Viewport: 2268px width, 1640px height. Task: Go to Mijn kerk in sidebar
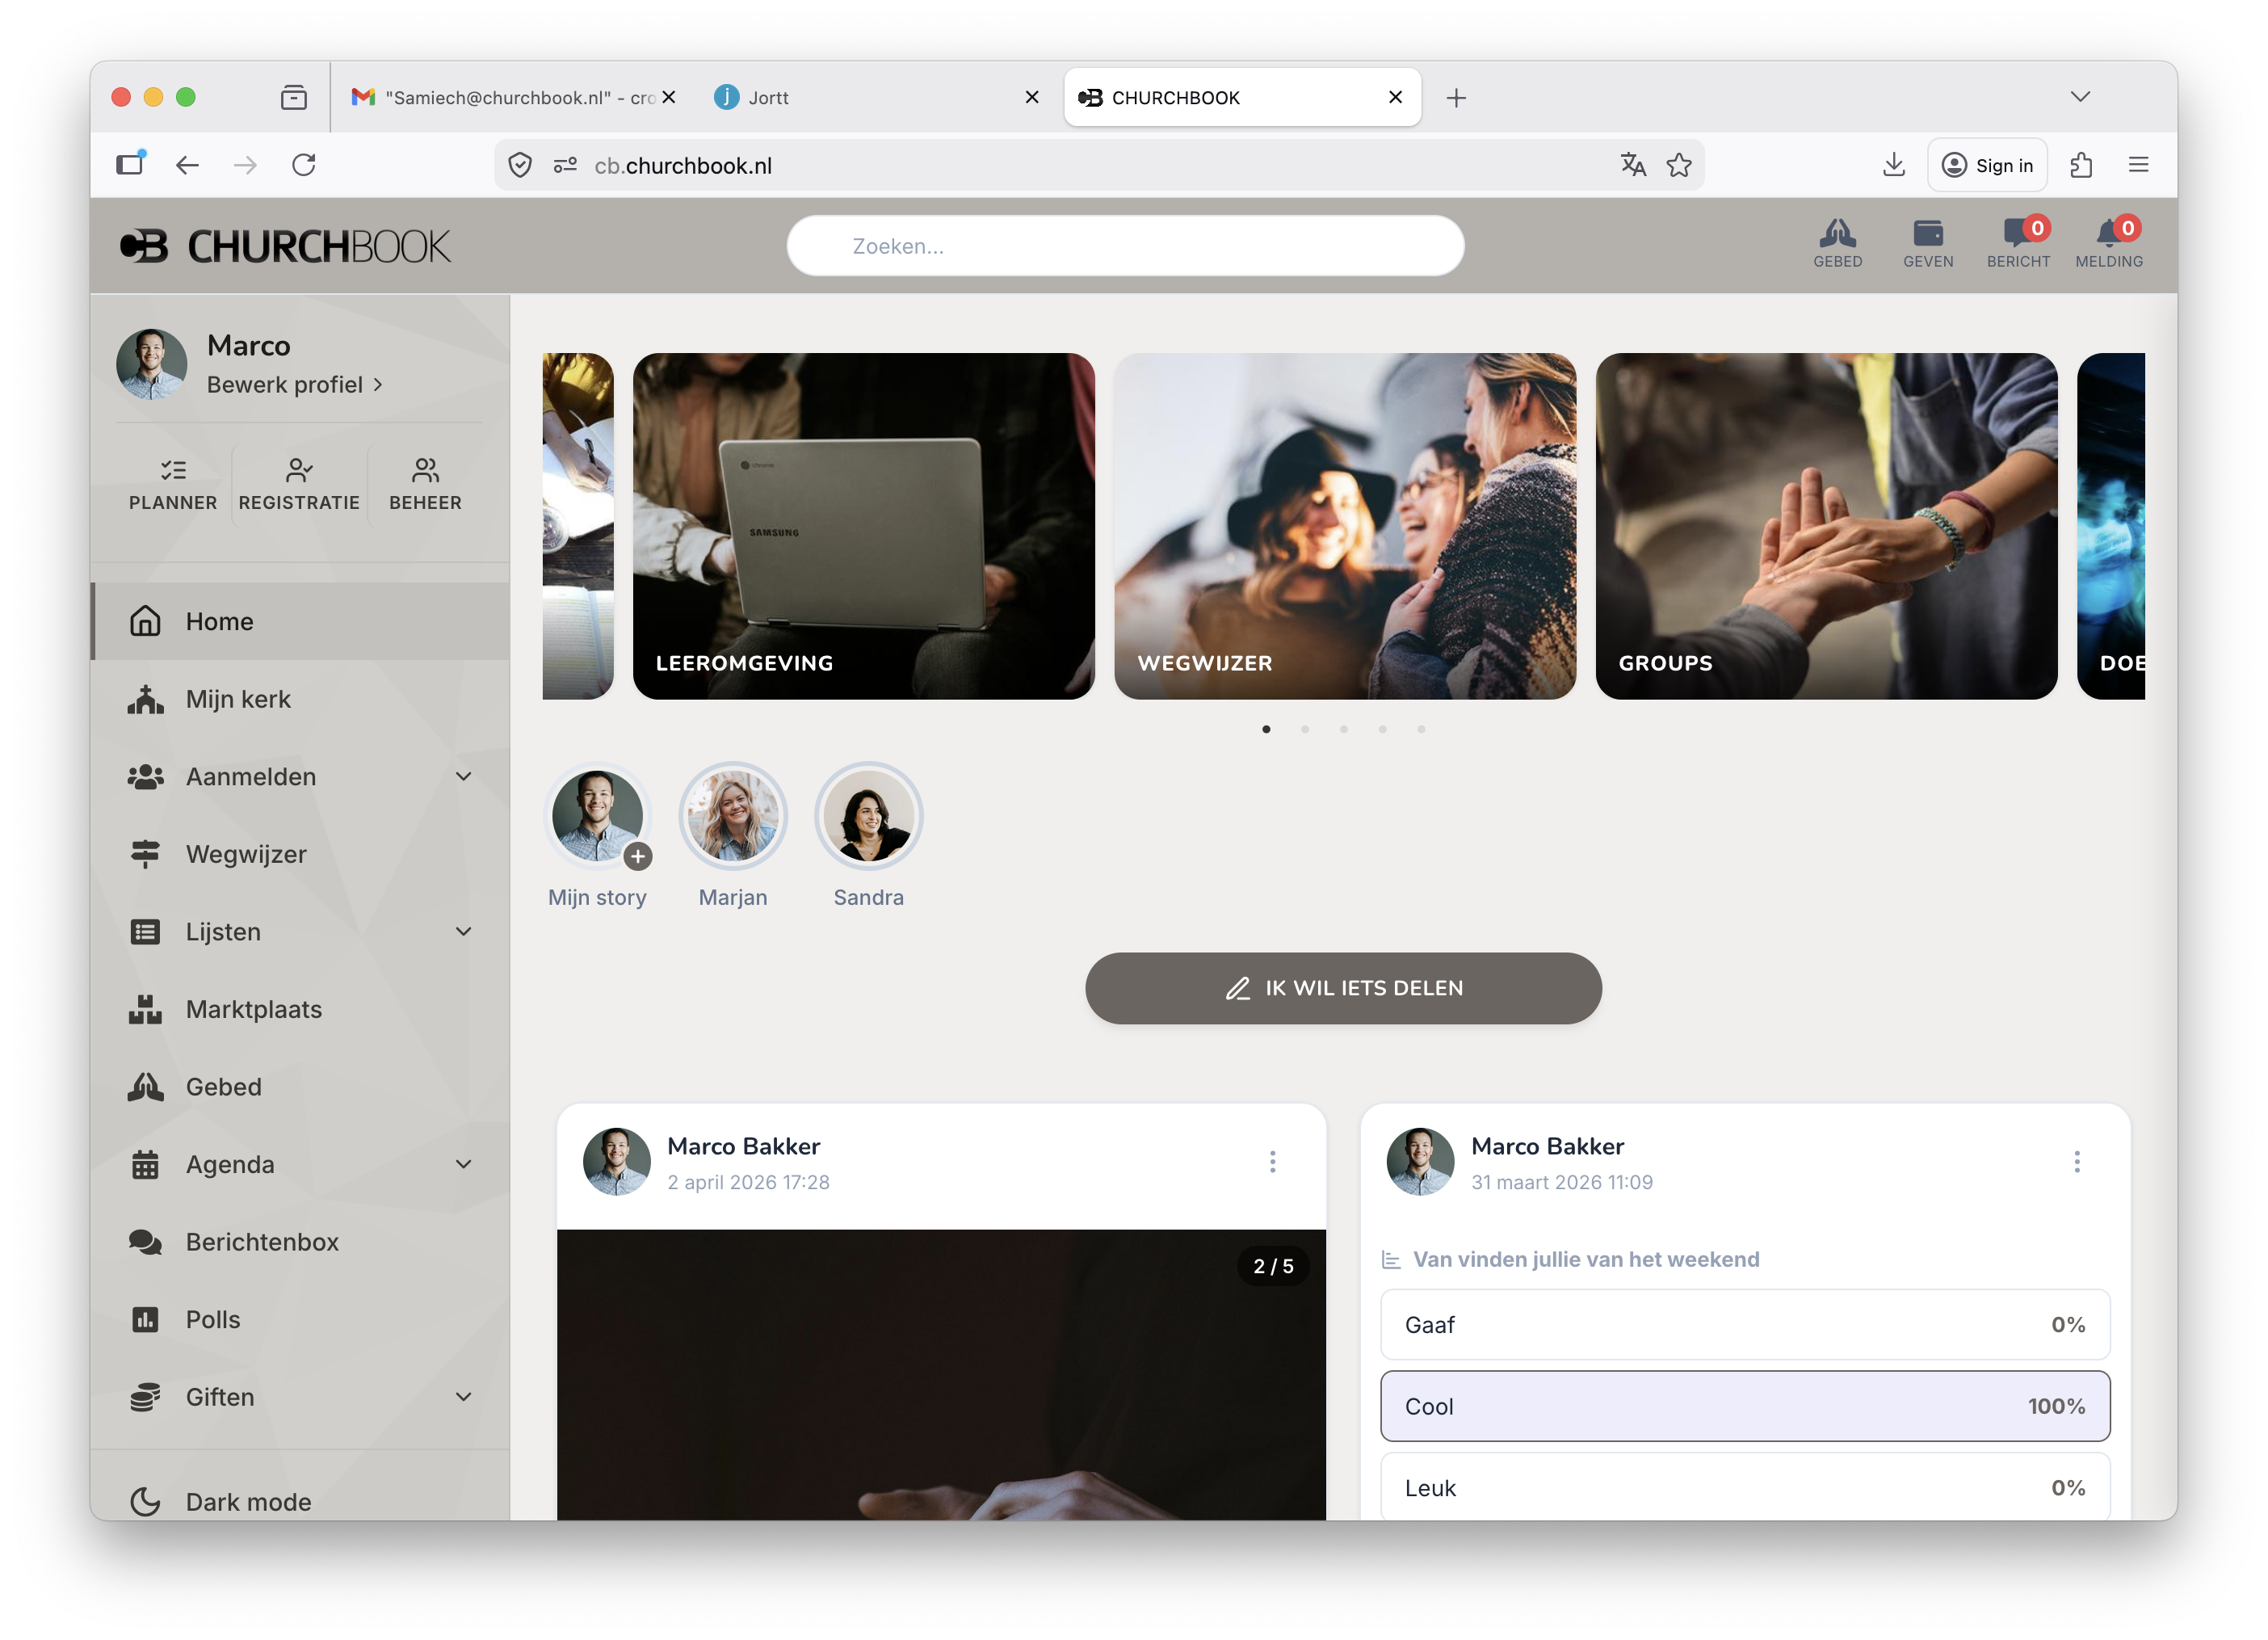click(238, 699)
